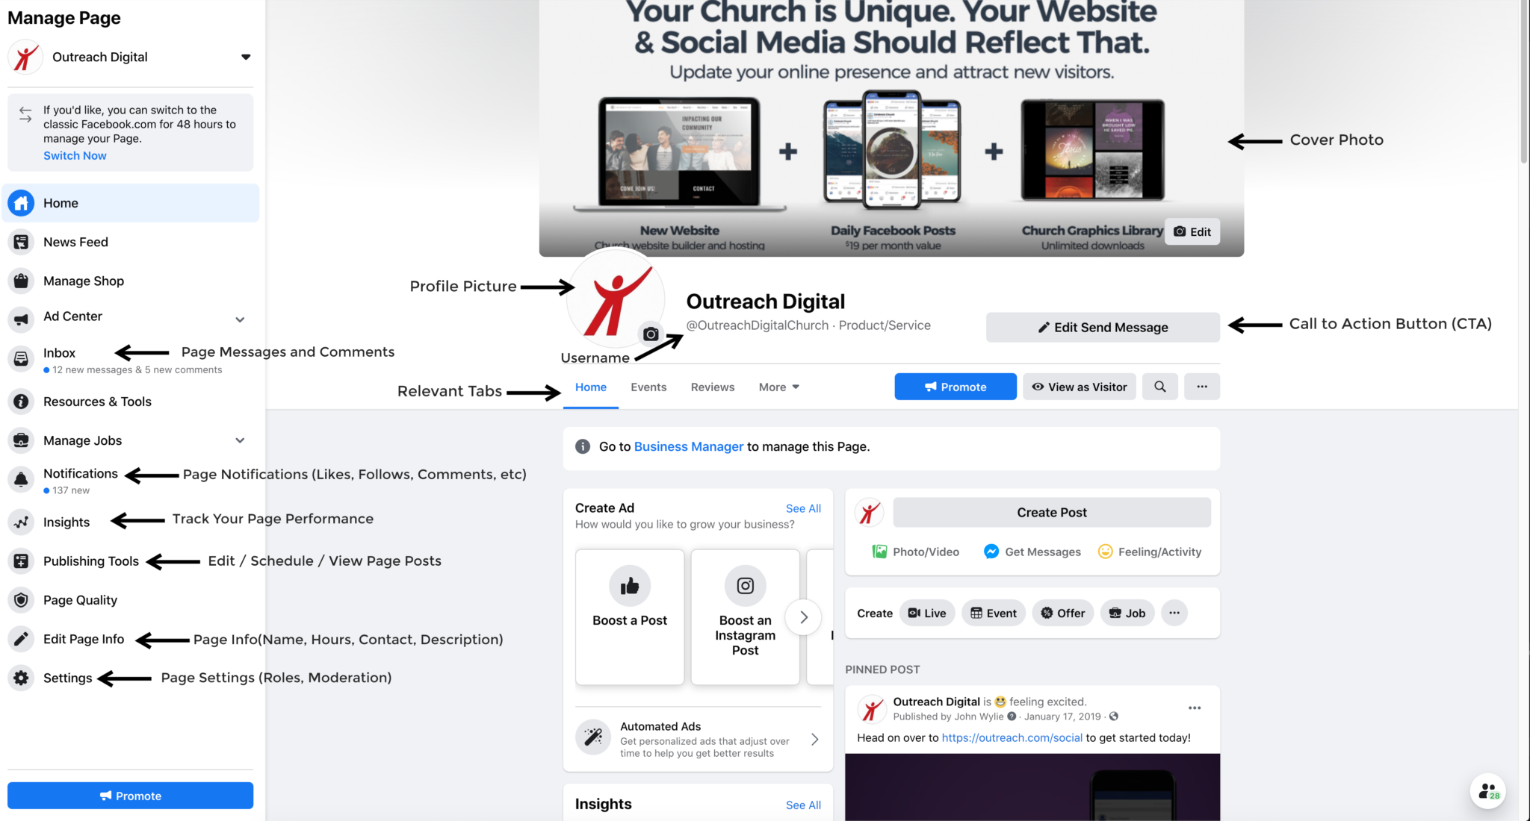Switch to the Reviews tab

pos(713,387)
